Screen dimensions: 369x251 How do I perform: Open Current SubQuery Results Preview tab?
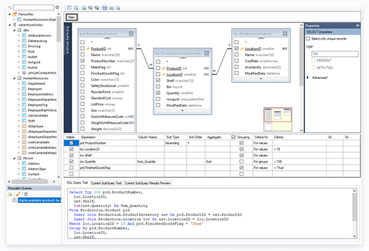click(148, 183)
